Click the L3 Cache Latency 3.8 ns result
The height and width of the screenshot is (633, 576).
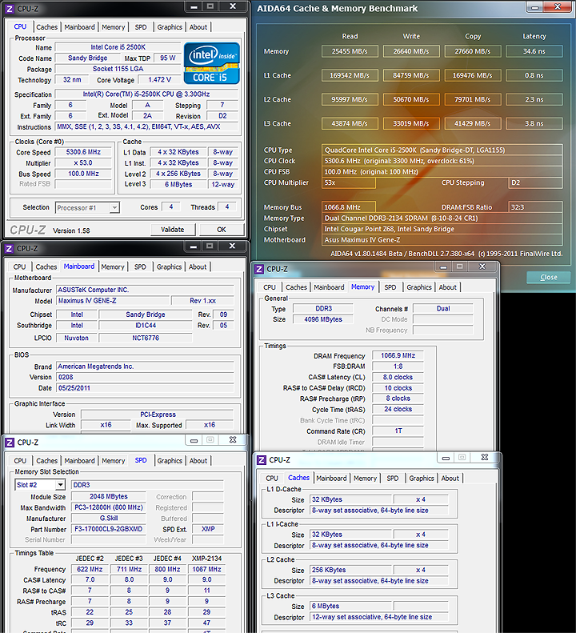click(534, 123)
